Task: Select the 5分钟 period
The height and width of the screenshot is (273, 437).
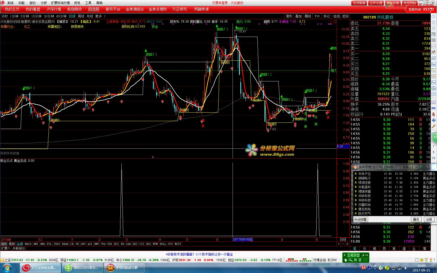Action: 25,16
